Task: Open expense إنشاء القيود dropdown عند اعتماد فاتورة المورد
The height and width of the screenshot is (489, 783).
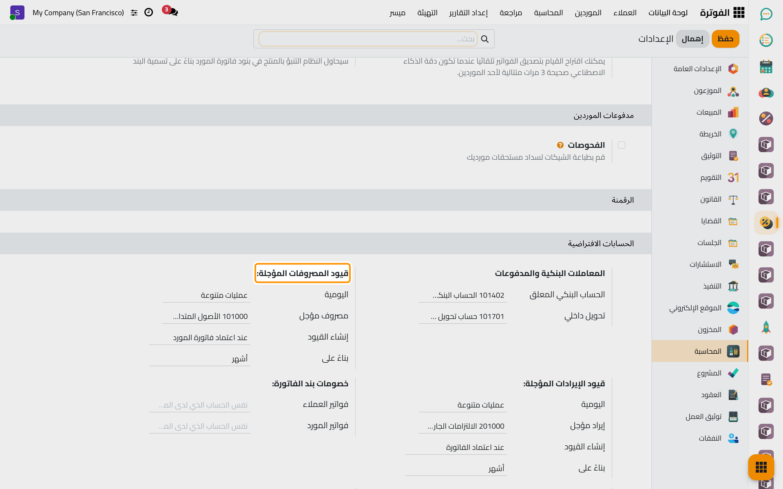Action: coord(199,337)
